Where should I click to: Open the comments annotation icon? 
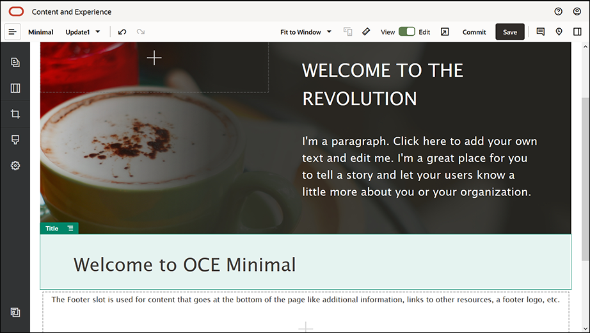point(540,32)
